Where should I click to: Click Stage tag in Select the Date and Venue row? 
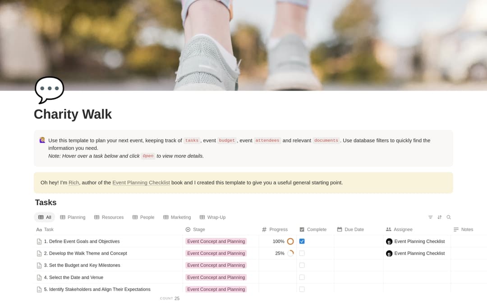(216, 277)
